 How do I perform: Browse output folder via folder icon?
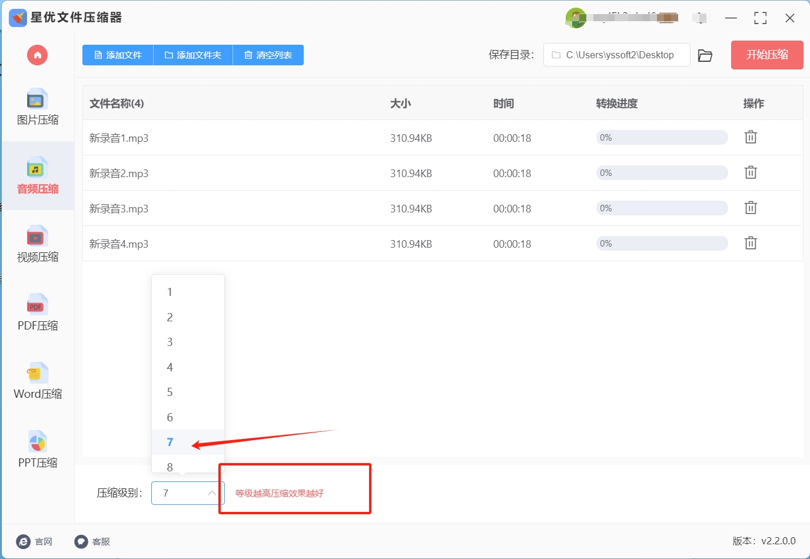tap(705, 55)
